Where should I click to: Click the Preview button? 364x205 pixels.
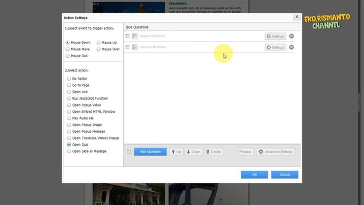tap(245, 152)
